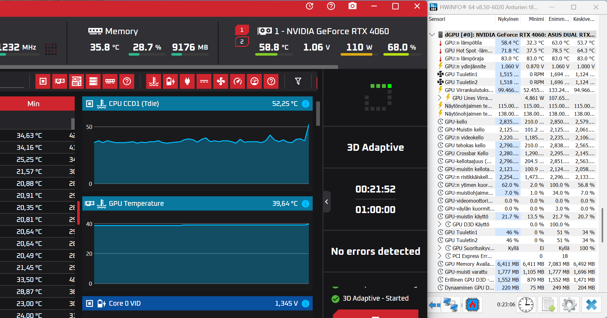Select the 'GPU-muistin käyttö' row
The image size is (607, 318).
click(516, 217)
